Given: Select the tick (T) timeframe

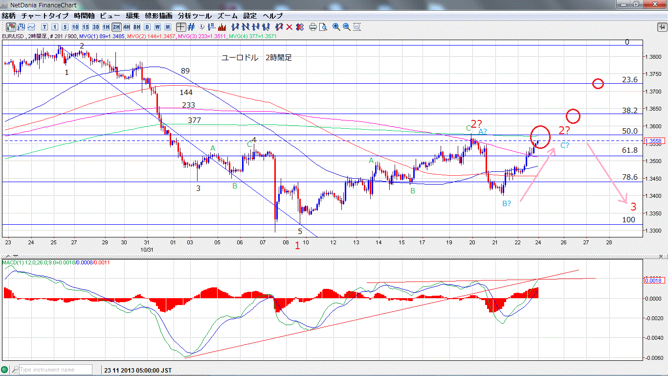Looking at the screenshot, I should tap(45, 27).
